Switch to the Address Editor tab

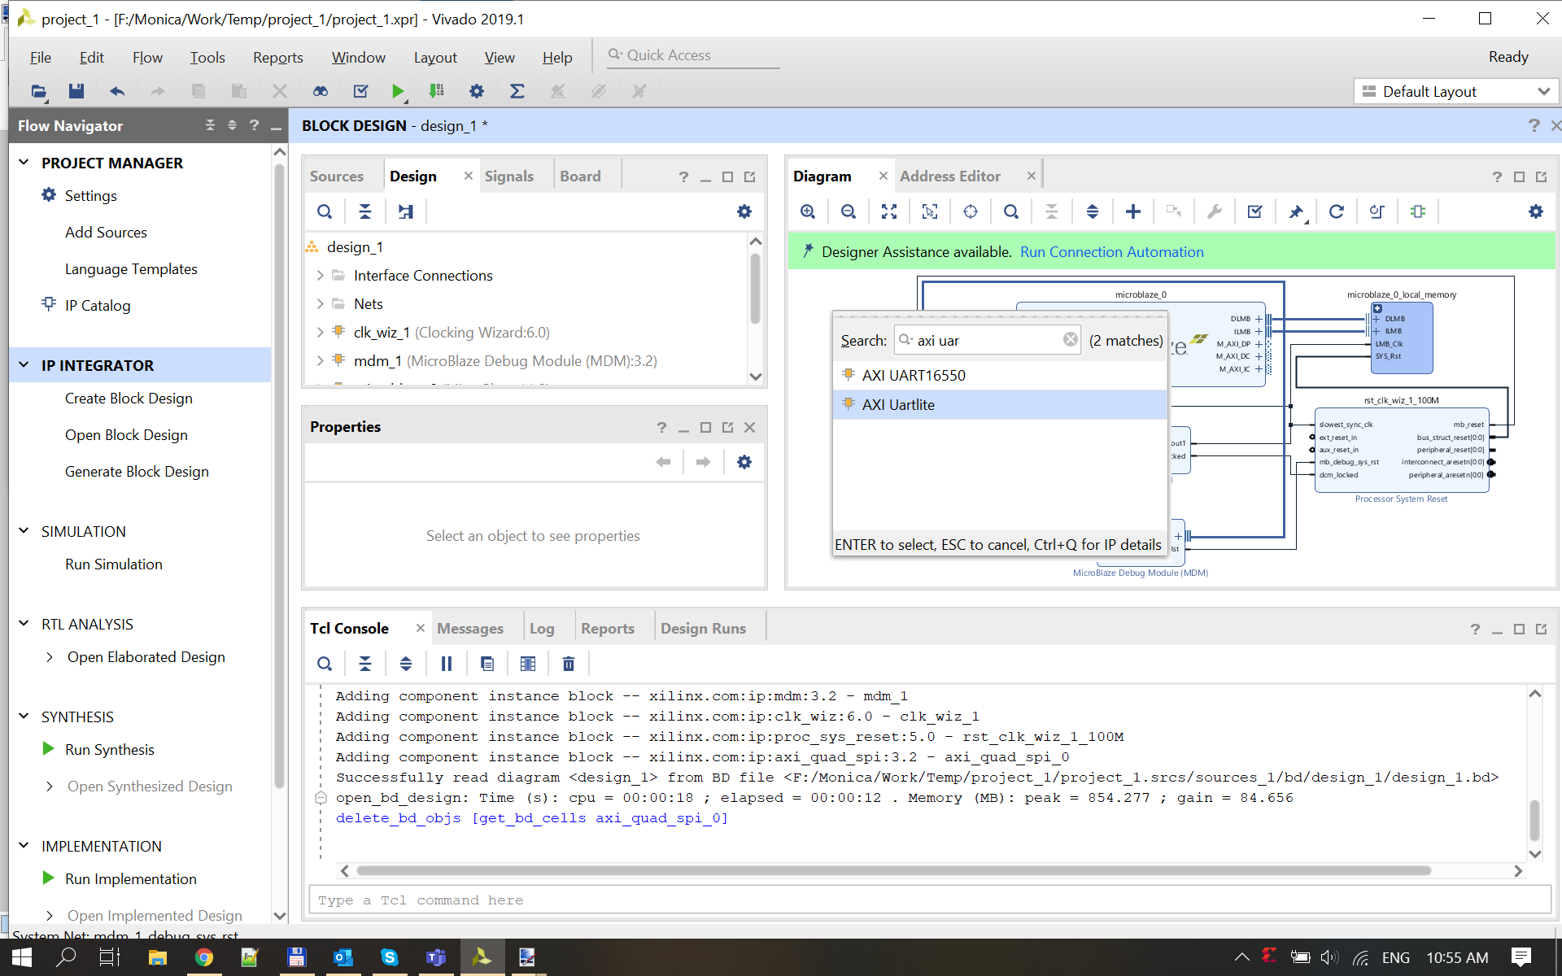click(950, 176)
